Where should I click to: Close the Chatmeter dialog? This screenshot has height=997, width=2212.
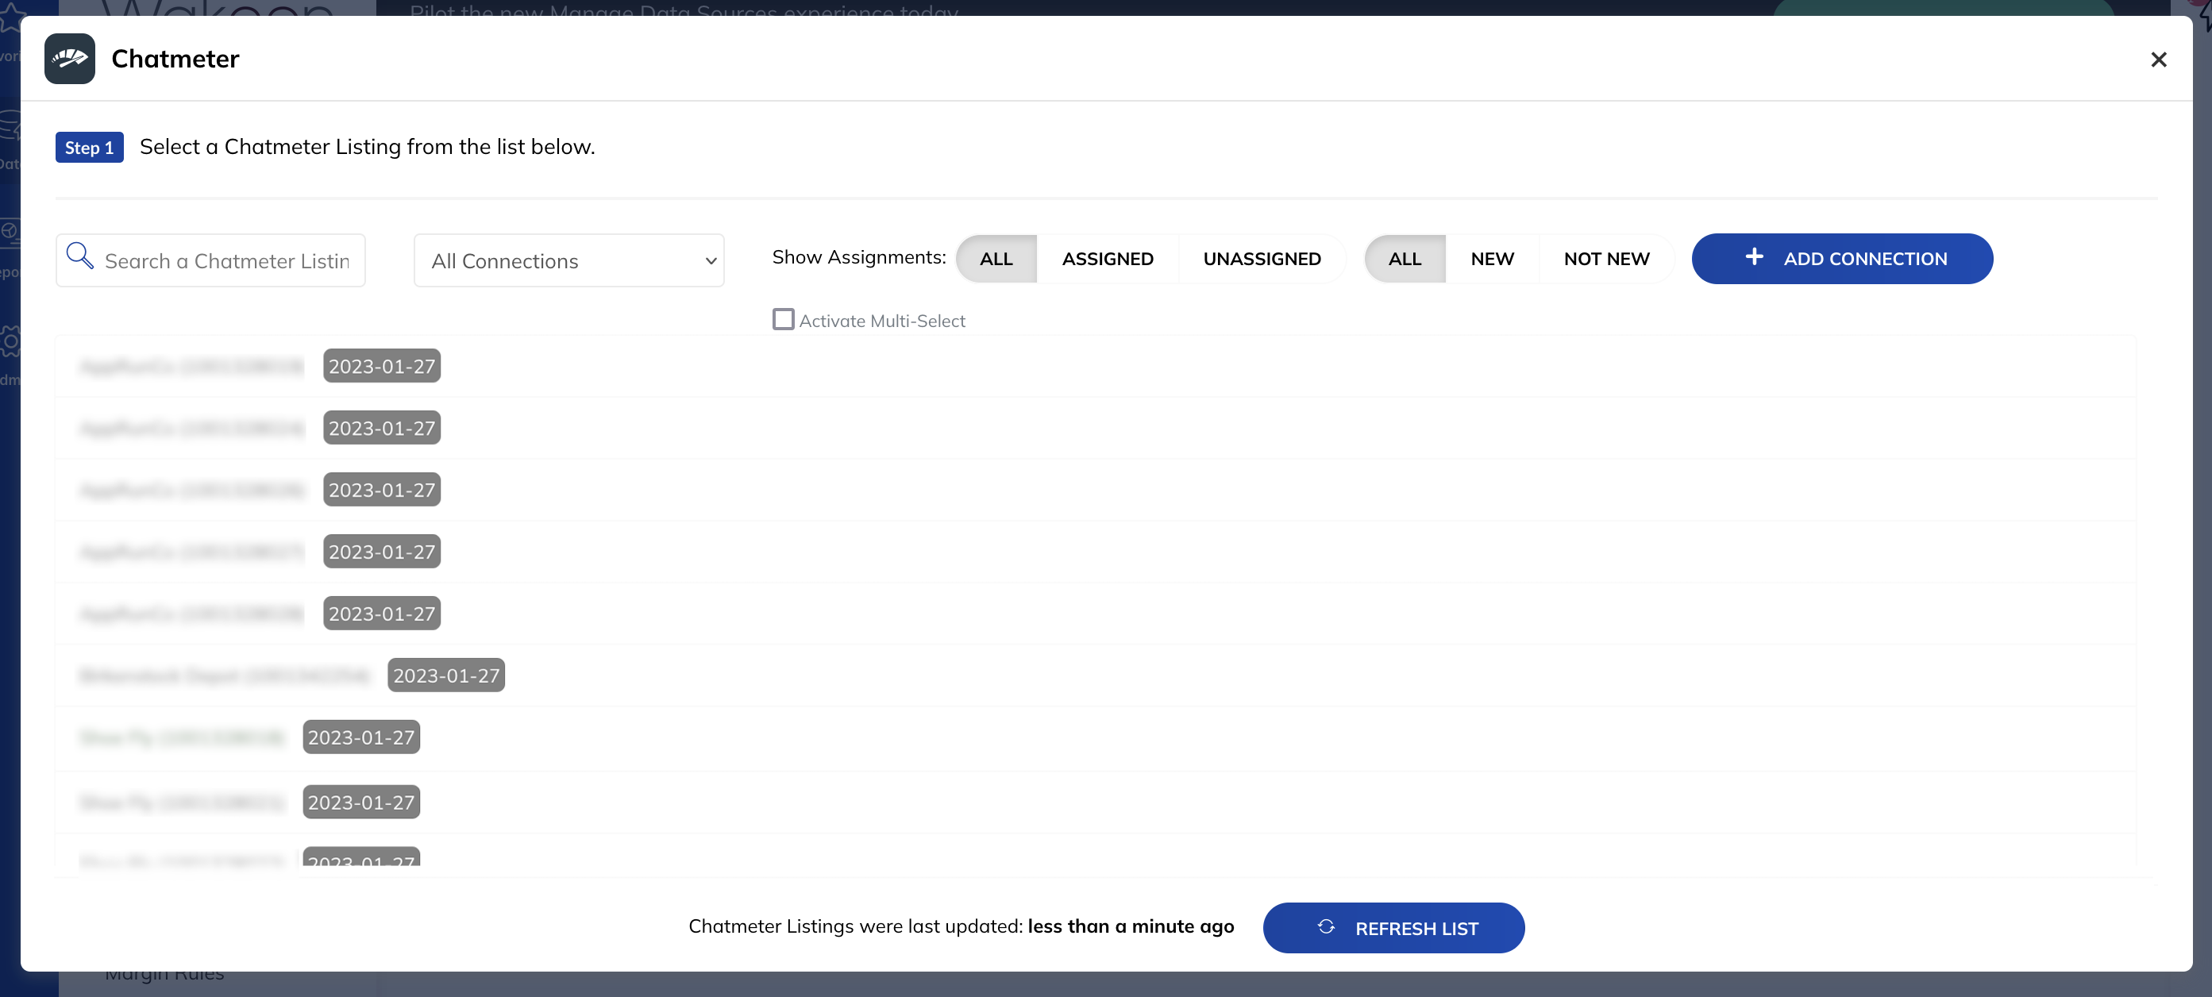tap(2158, 60)
